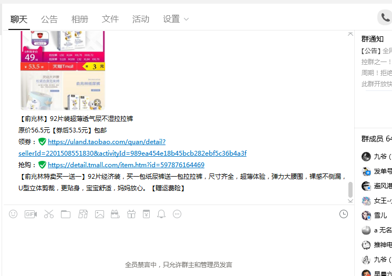Screen dimensions: 392x276
Task: Click the GIF recording icon
Action: tap(31, 214)
